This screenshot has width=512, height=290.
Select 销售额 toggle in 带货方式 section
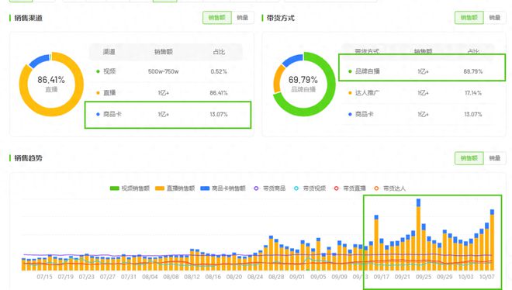(x=469, y=18)
